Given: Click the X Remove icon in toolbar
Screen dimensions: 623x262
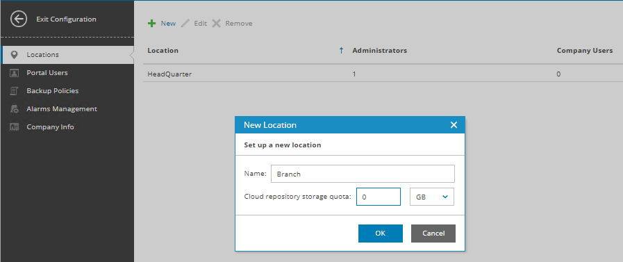Looking at the screenshot, I should tap(216, 24).
